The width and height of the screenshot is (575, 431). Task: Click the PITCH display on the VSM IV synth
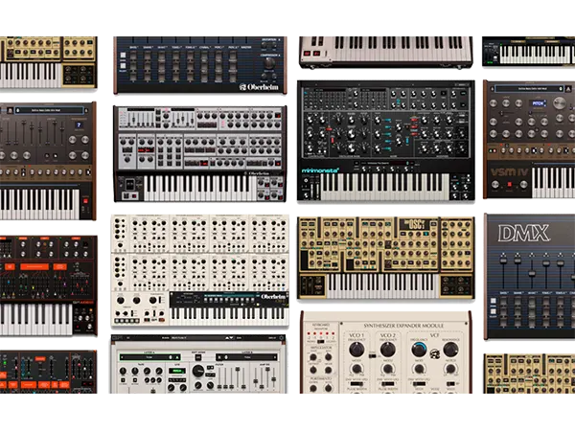[x=538, y=103]
